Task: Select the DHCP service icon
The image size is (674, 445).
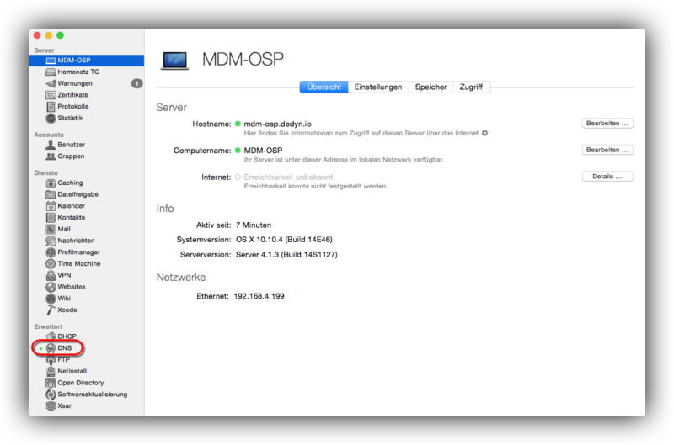Action: tap(51, 336)
